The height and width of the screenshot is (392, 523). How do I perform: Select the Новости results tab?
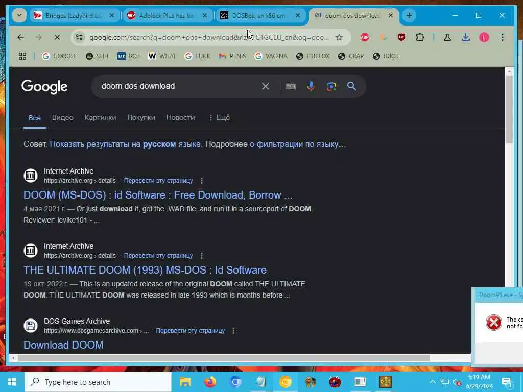point(180,118)
